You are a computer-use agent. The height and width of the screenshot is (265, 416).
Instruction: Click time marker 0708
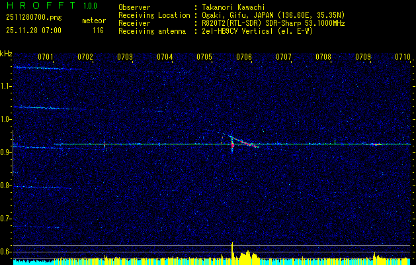[x=323, y=57]
